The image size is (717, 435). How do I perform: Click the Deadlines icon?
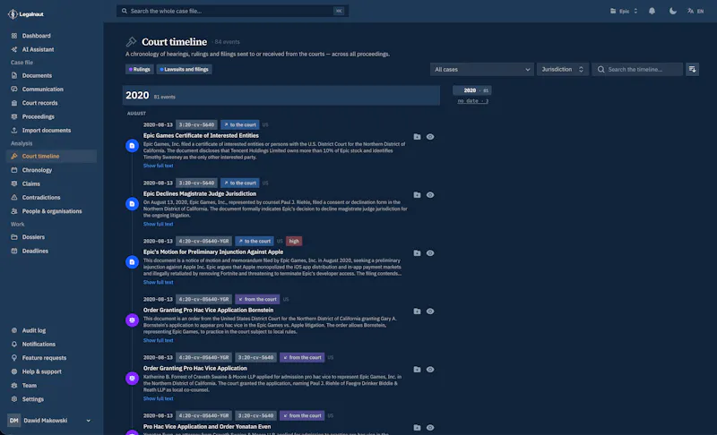click(14, 251)
